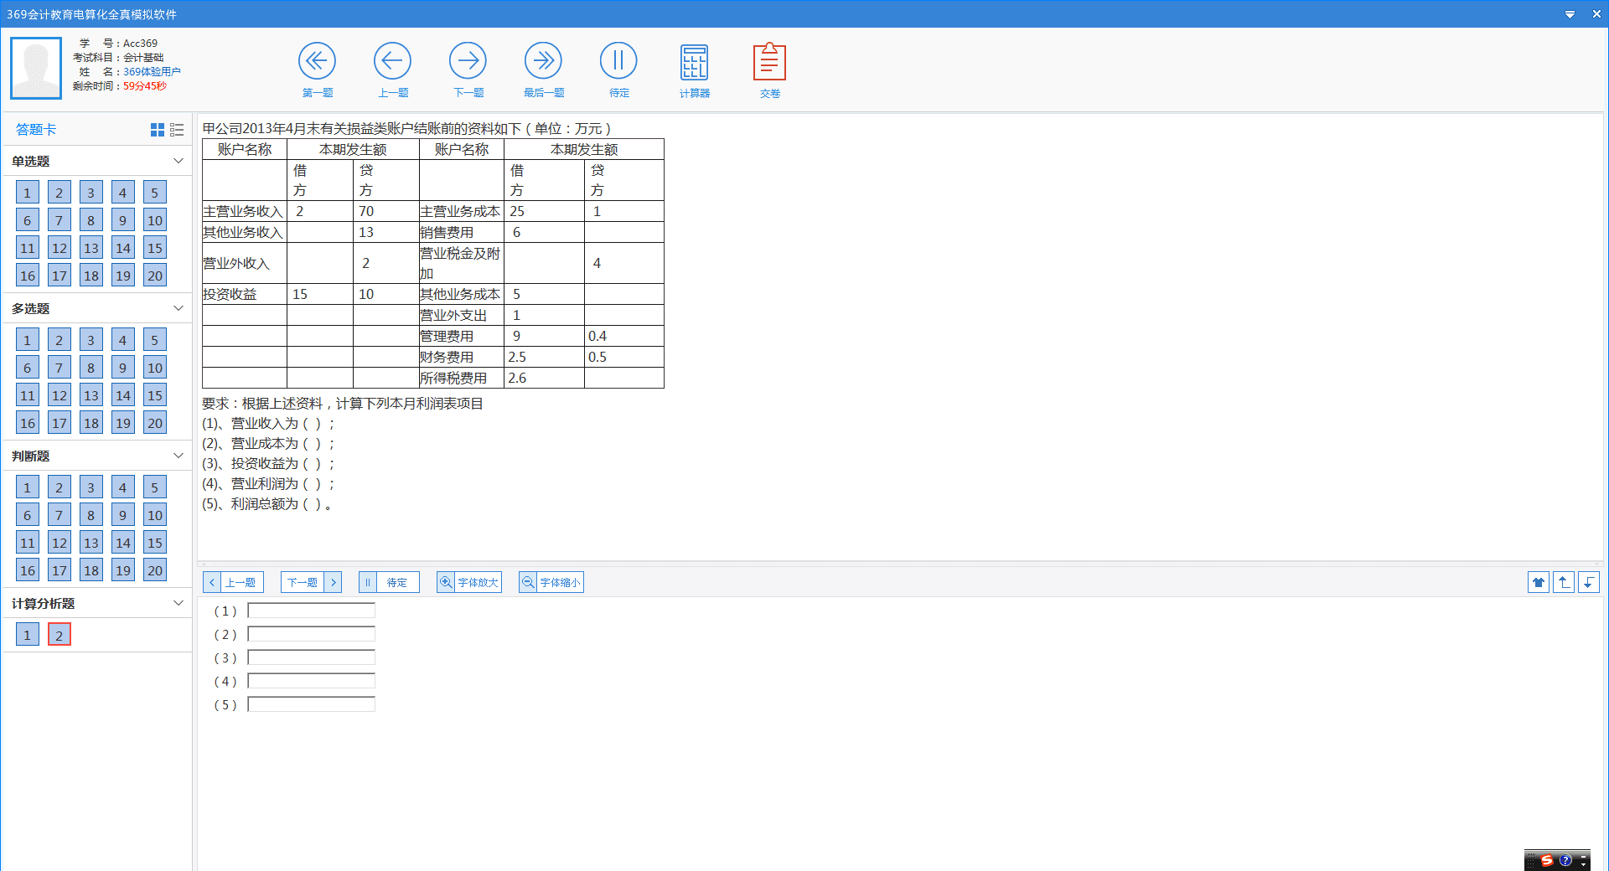Select calculation analysis question 2
The width and height of the screenshot is (1609, 871).
59,635
